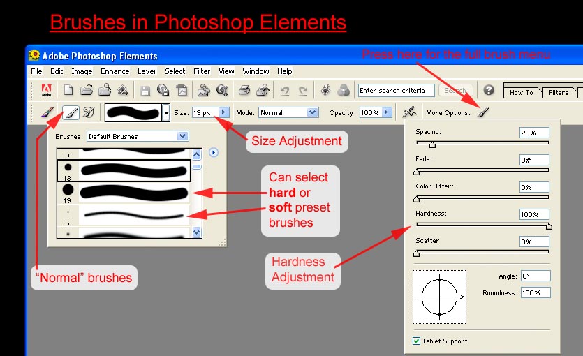Open the Edit menu
583x356 pixels.
[57, 71]
